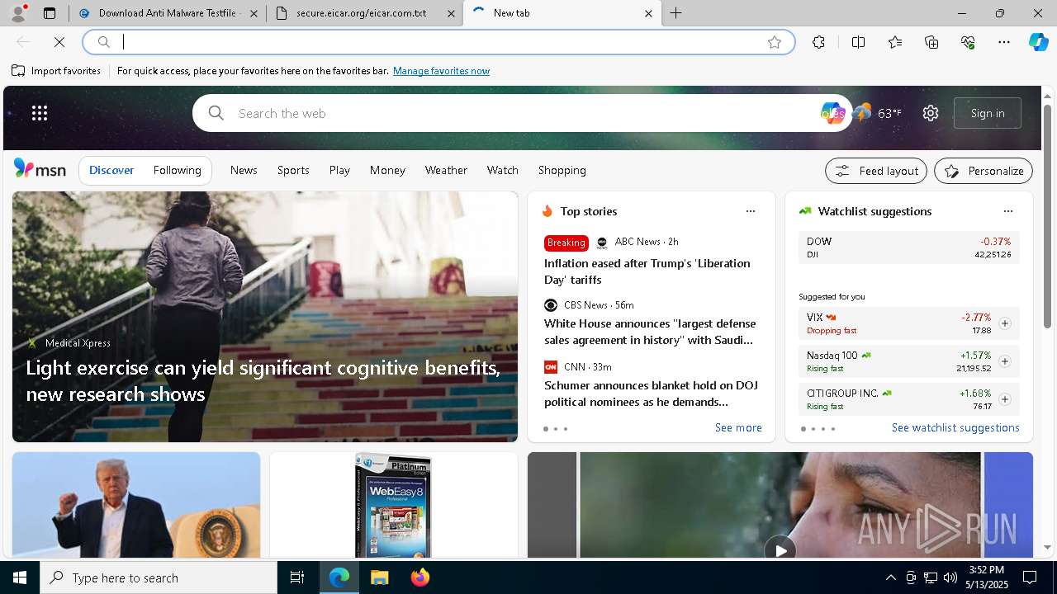
Task: Click Import favorites button
Action: coord(56,71)
